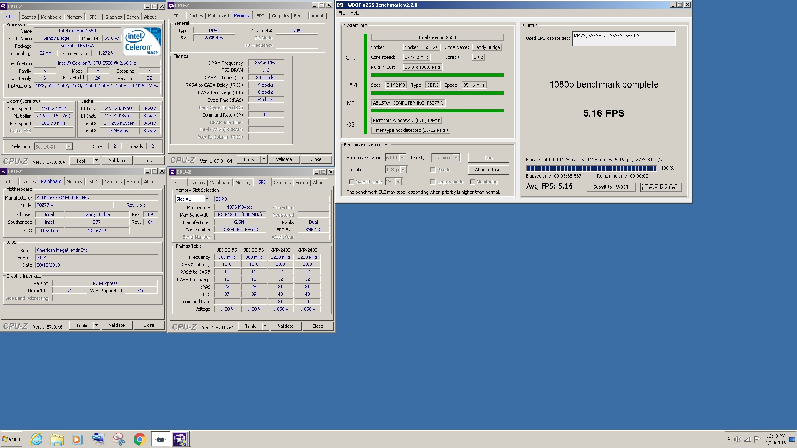797x448 pixels.
Task: Maximize the HWBOT x265 Benchmark window
Action: 680,5
